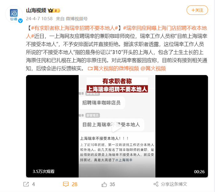Open the 篝火视频的微博视频 link
215x192 pixels.
coord(116,68)
